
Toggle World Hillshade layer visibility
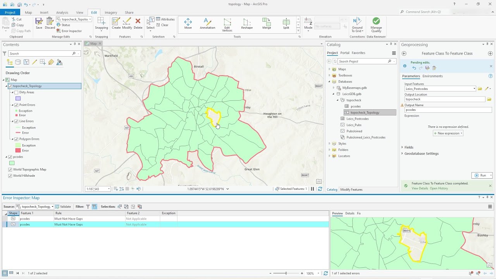pyautogui.click(x=10, y=176)
